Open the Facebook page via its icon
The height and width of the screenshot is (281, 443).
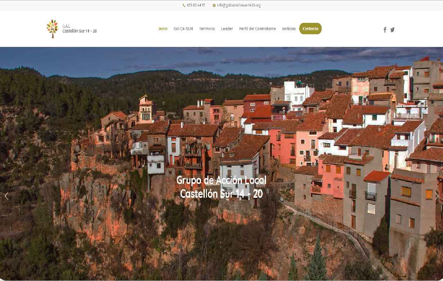pyautogui.click(x=385, y=29)
